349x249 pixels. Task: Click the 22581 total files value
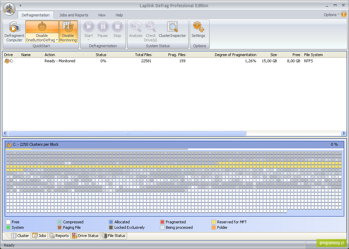(x=146, y=61)
